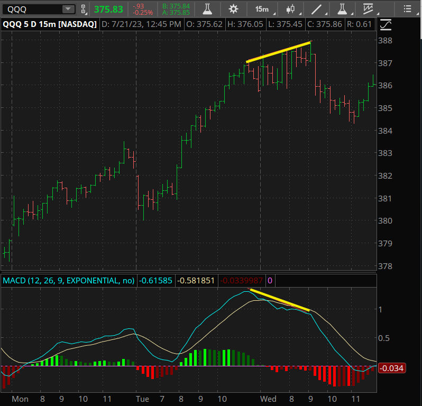Click the high value H: 376.05
Viewport: 422px width, 406px height.
tap(245, 24)
